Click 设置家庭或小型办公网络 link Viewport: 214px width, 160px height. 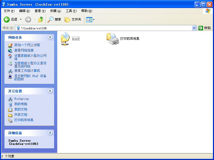(x=30, y=57)
